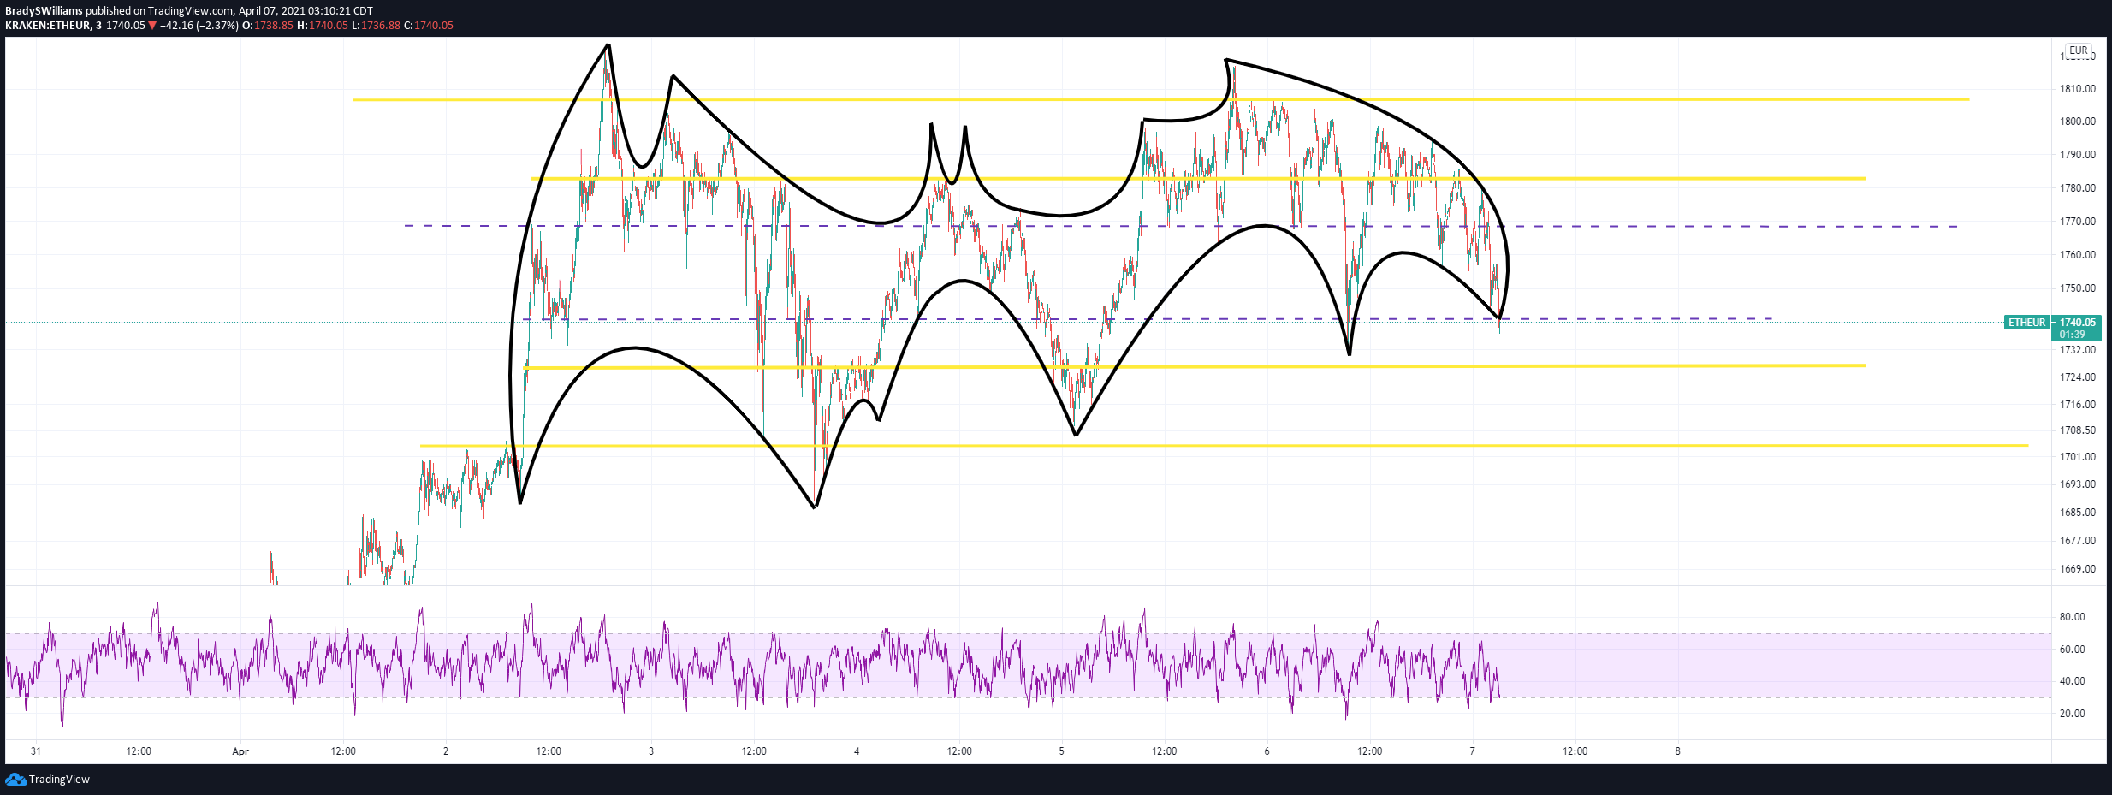Click the close value C:1740.05
Screen dimensions: 2112x795
429,26
